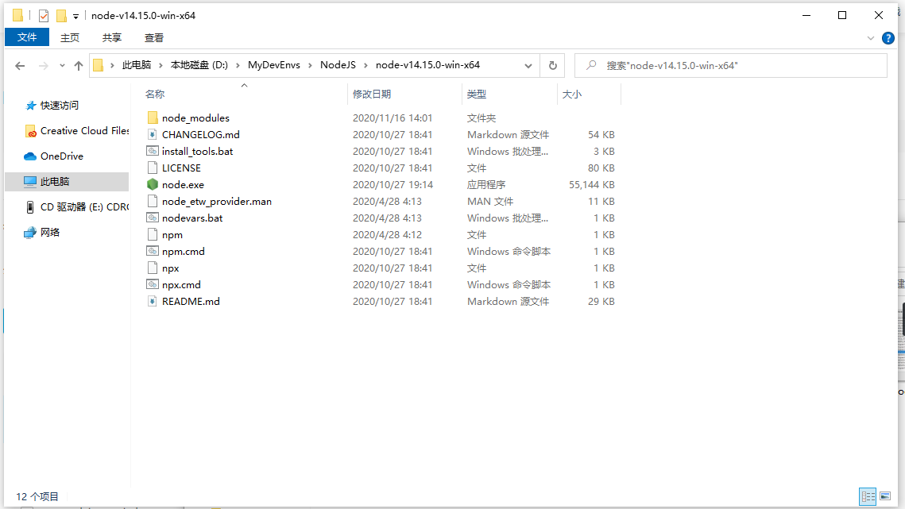Select the install_tools.bat file icon
The width and height of the screenshot is (905, 509).
[x=153, y=151]
